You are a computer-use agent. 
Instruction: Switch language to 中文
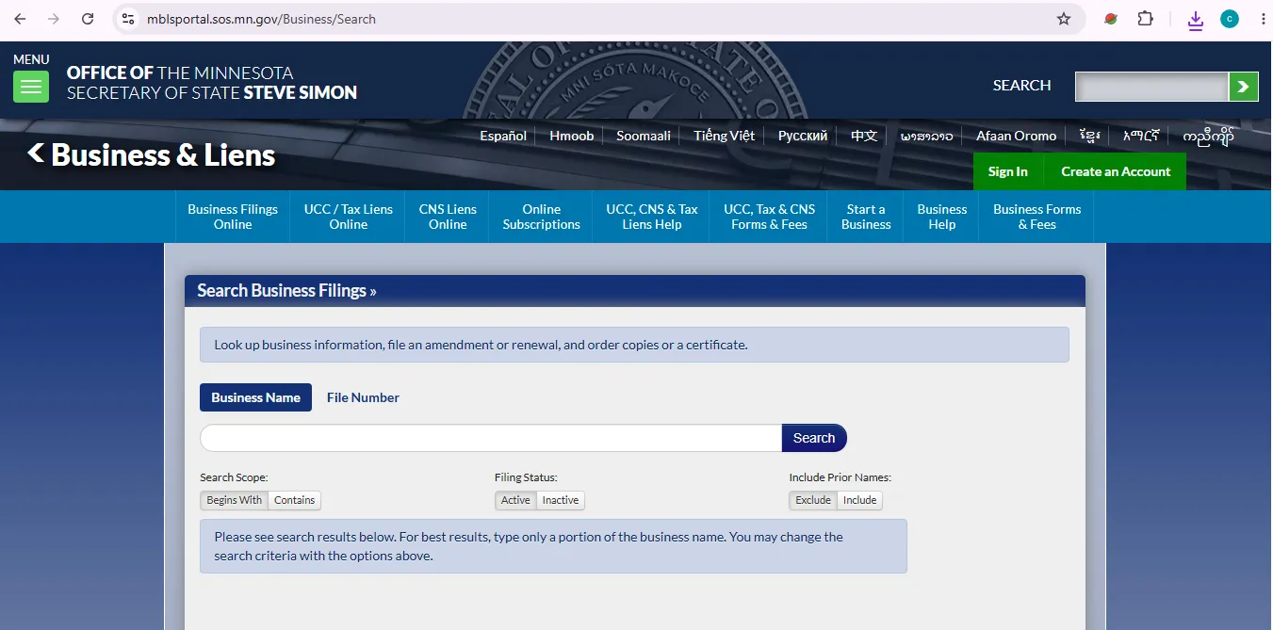[x=864, y=136]
